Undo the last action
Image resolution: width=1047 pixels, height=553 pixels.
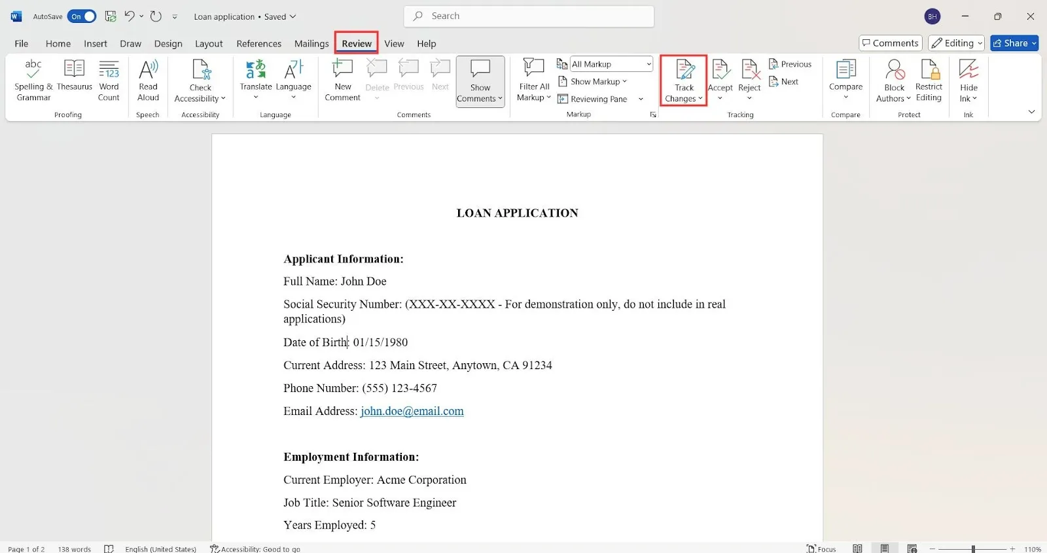(x=130, y=16)
